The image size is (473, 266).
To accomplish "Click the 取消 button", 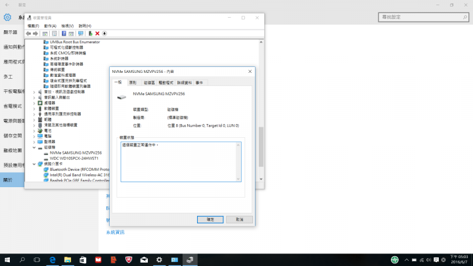I will click(239, 219).
